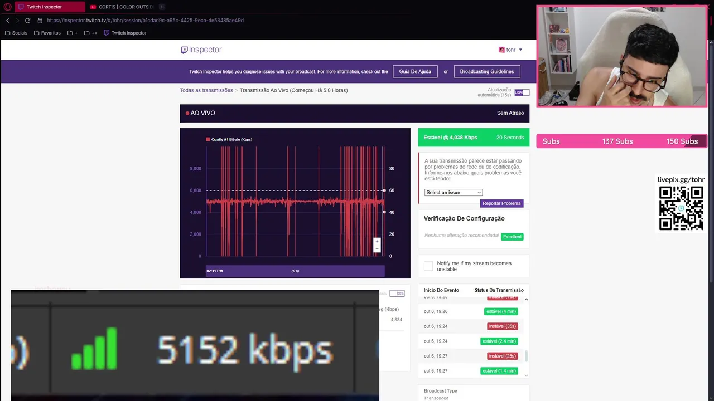Select the 'instável (25s)' status badge

coord(503,356)
